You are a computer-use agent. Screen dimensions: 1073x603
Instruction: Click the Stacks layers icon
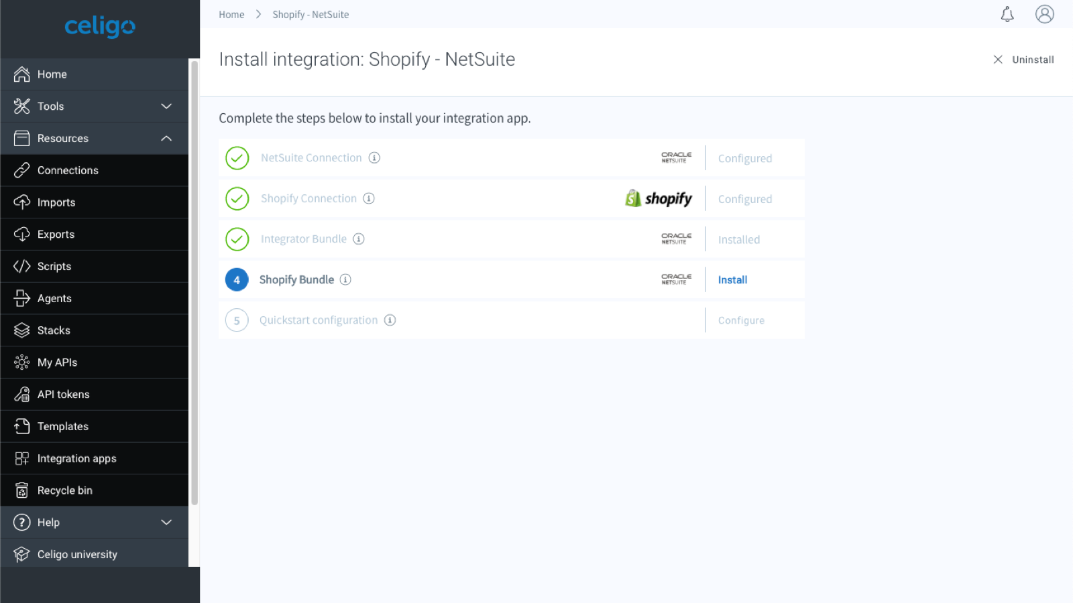22,330
